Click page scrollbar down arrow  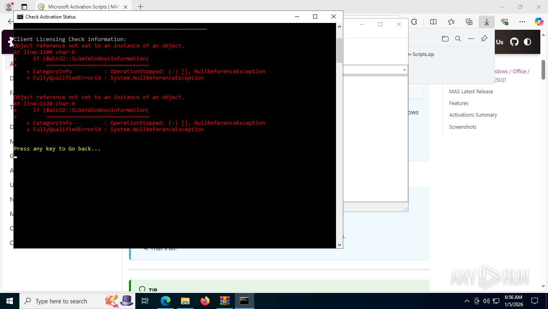544,286
